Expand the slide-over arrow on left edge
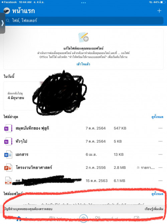Image resolution: width=167 pixels, height=224 pixels. pyautogui.click(x=2, y=23)
